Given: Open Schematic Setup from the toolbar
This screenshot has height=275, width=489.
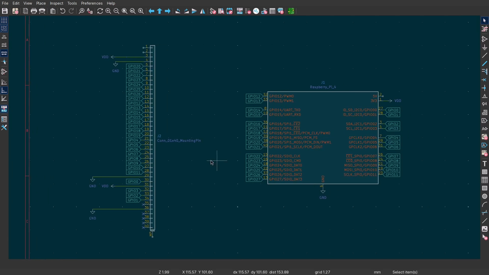Looking at the screenshot, I should pos(15,11).
